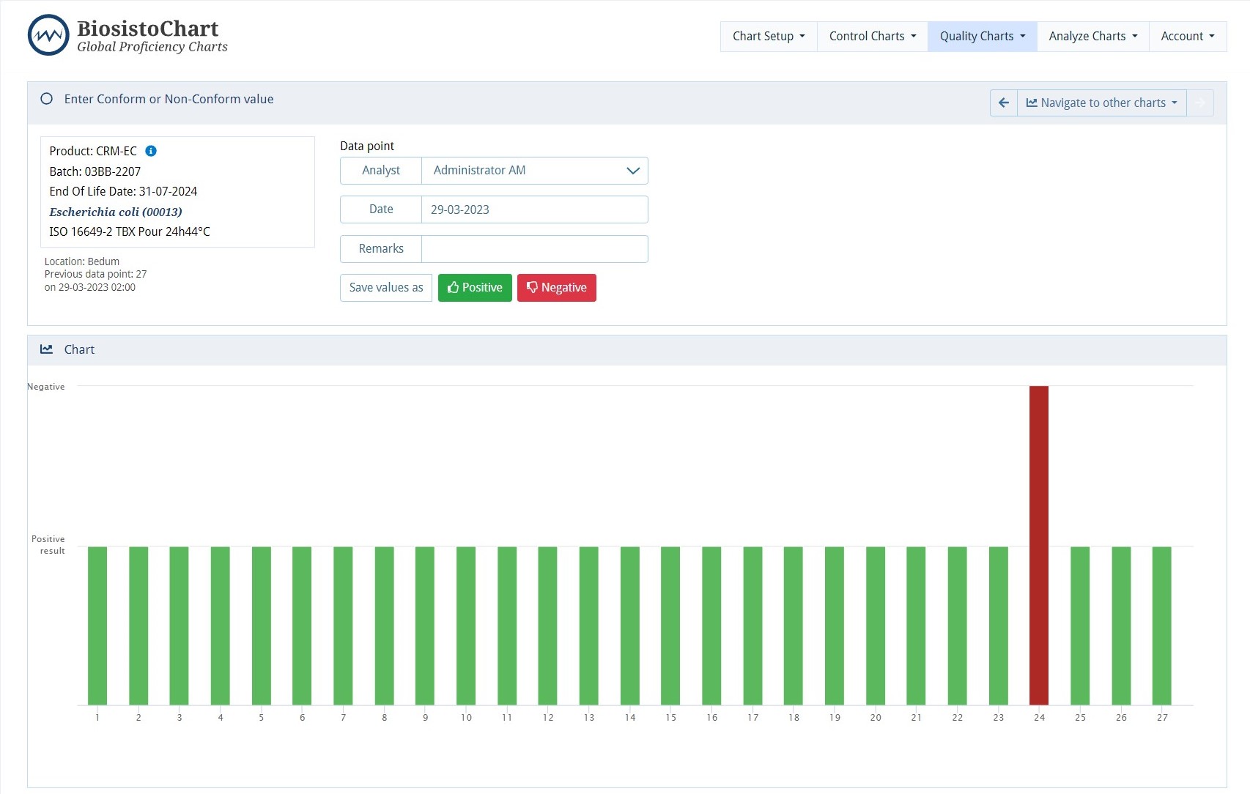Expand the Navigate to other charts dropdown
The image size is (1250, 794).
[1102, 103]
